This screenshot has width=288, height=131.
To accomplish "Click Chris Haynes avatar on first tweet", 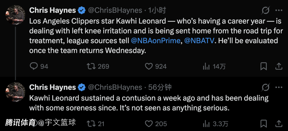I will (15, 14).
